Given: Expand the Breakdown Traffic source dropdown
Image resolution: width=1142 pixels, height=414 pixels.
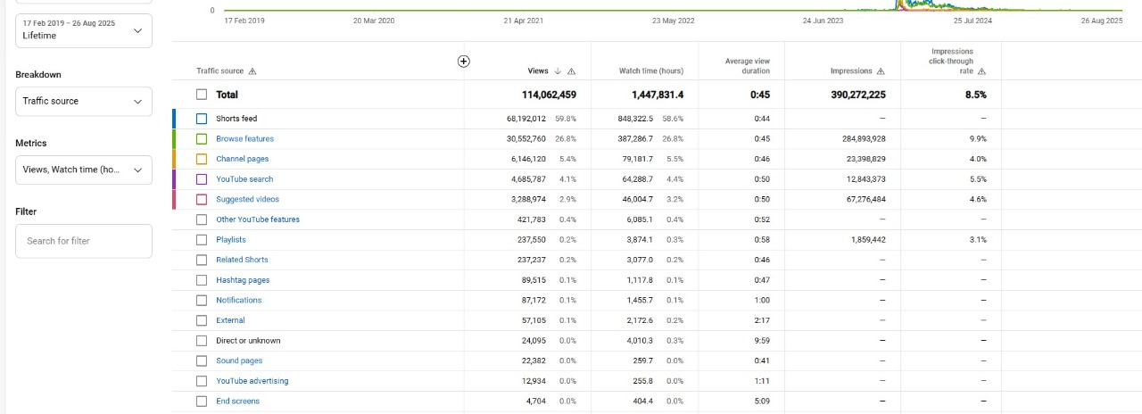Looking at the screenshot, I should [x=84, y=102].
